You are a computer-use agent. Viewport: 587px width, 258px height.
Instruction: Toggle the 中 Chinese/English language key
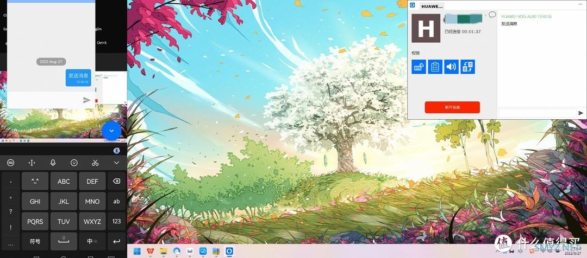pos(92,241)
